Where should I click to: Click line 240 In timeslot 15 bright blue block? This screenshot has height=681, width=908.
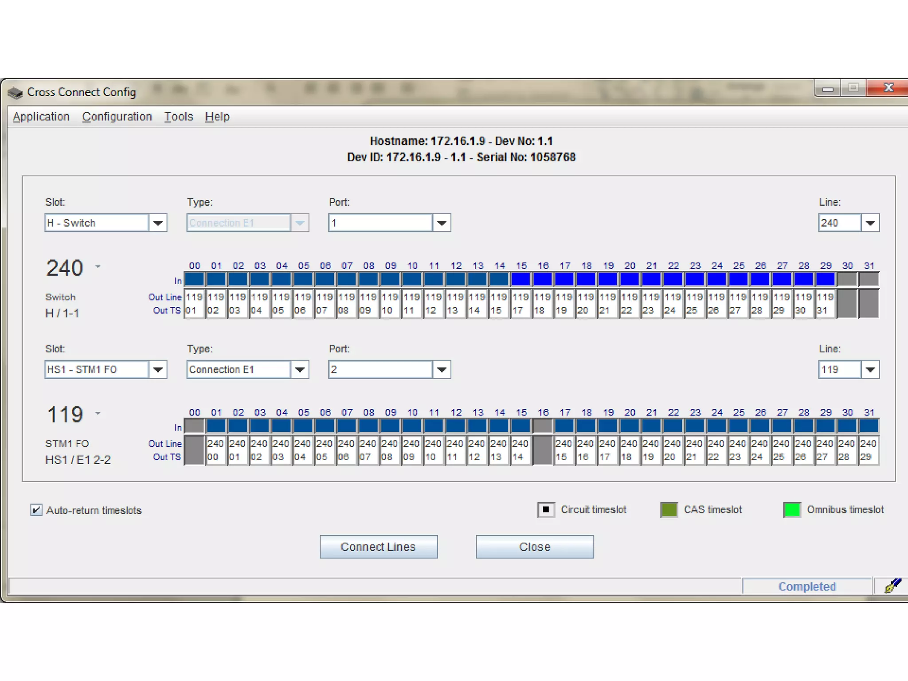521,279
